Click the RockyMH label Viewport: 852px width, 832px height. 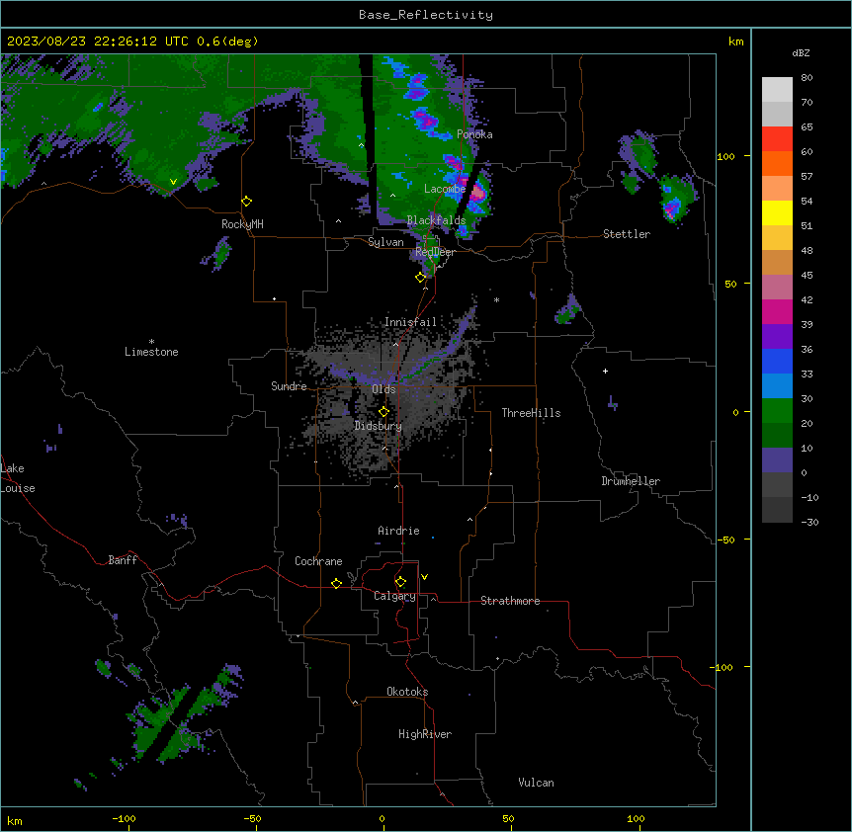coord(242,224)
